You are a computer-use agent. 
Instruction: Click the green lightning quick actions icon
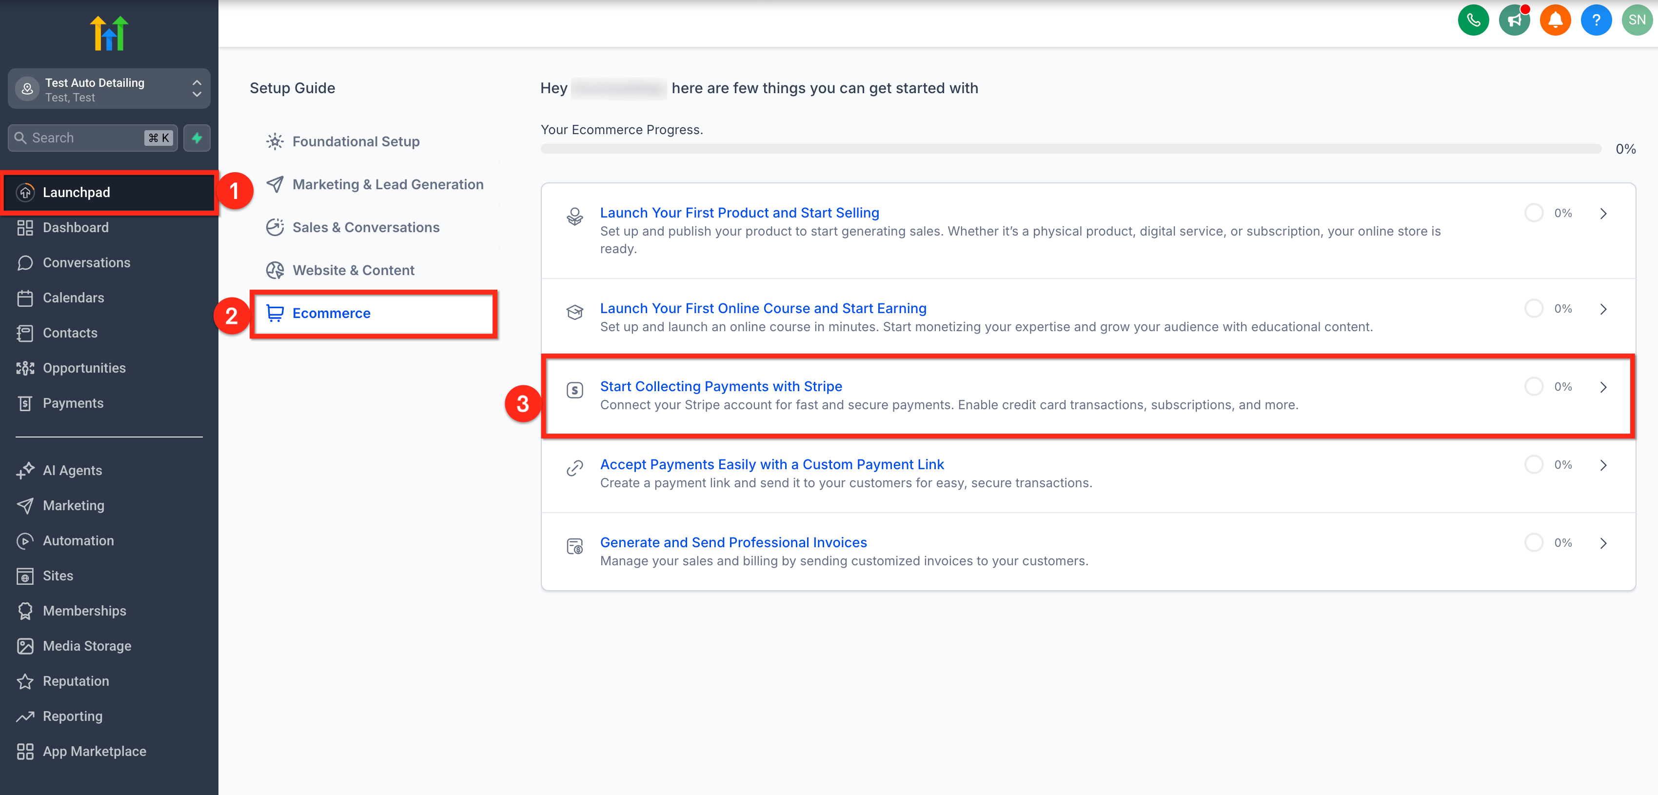197,138
